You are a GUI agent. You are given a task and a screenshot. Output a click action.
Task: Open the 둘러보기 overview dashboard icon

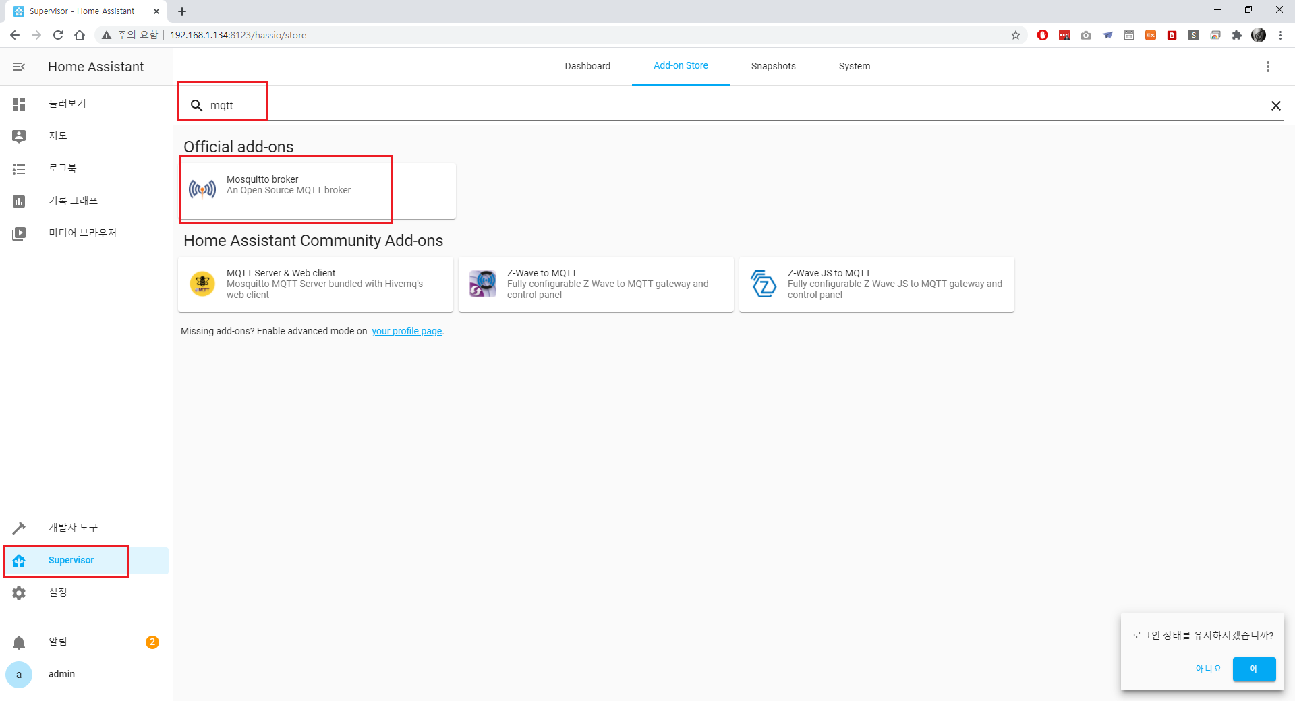coord(19,104)
